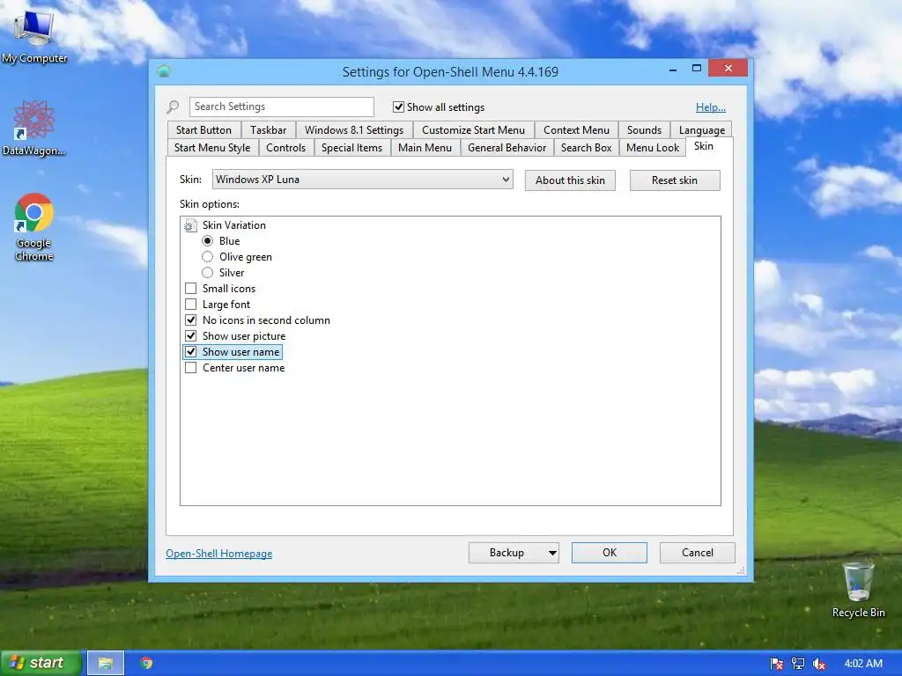The image size is (902, 676).
Task: Open DataWagon desktop shortcut
Action: (x=33, y=128)
